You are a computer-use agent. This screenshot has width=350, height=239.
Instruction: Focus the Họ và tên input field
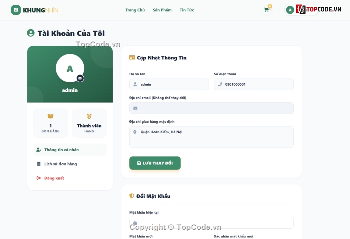(169, 84)
